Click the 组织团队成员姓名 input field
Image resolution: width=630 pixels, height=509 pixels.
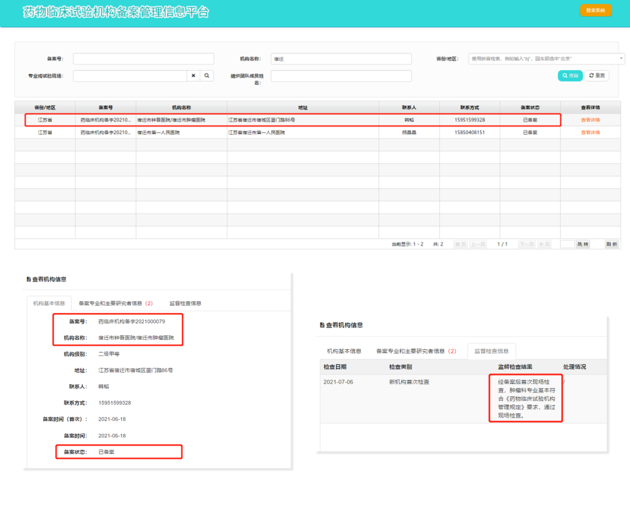[x=341, y=76]
